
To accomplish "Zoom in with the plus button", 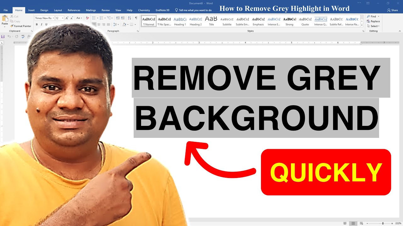I will (x=393, y=223).
